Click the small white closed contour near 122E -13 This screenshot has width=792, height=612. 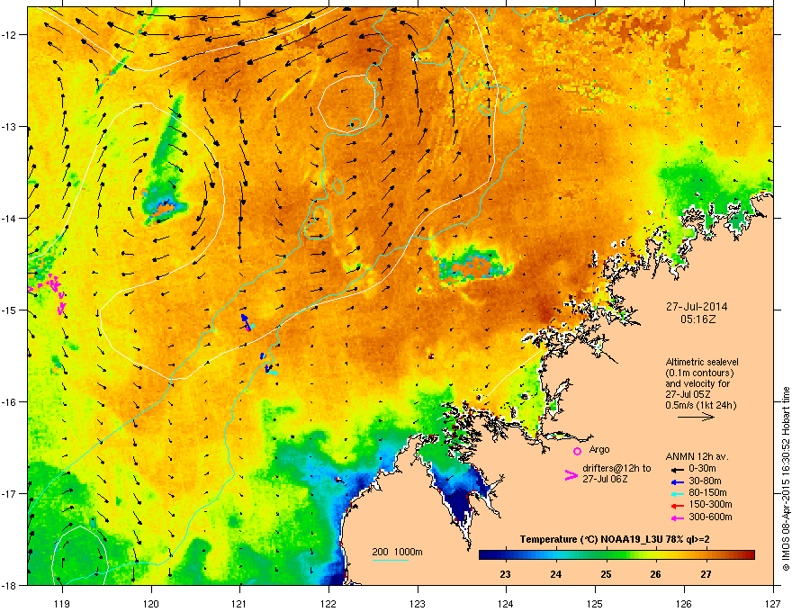tap(347, 104)
